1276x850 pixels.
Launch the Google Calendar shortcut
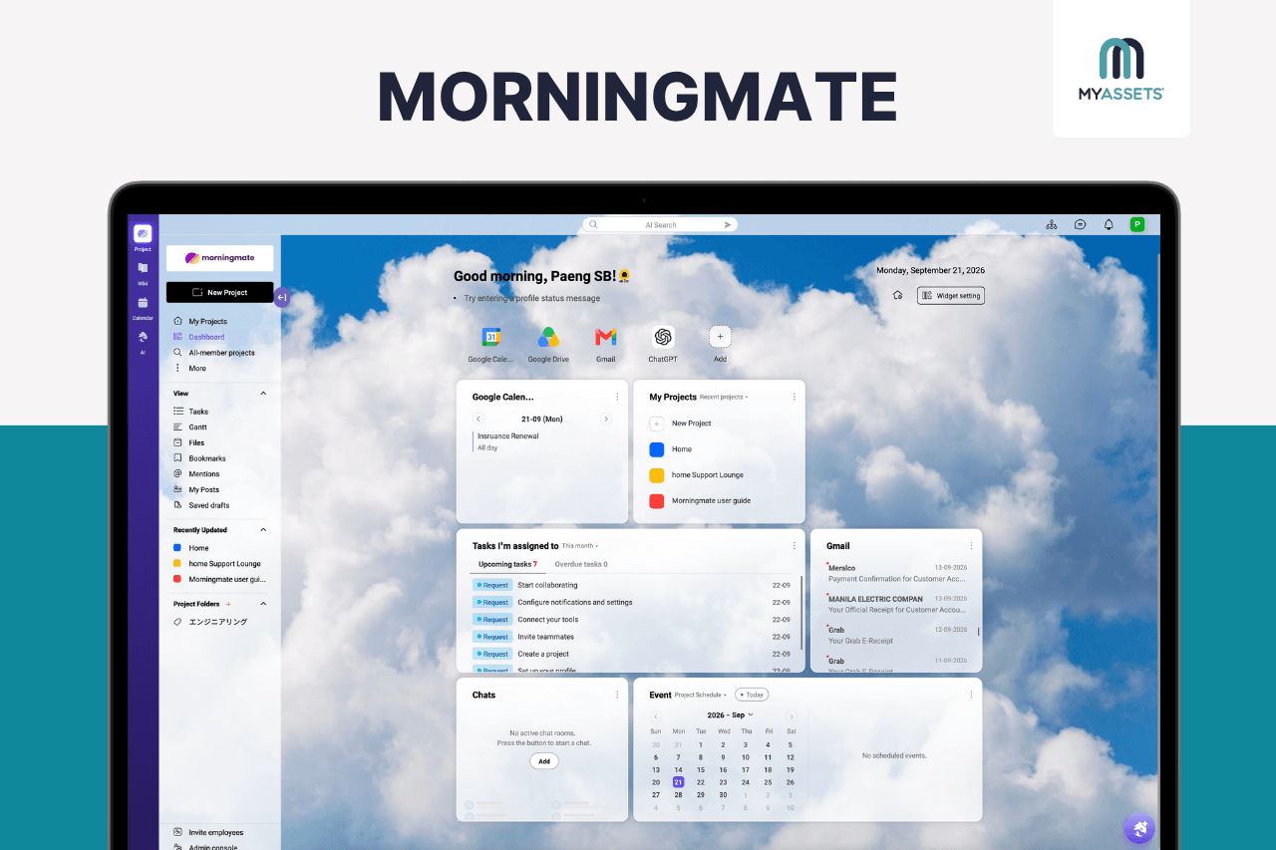pos(491,337)
